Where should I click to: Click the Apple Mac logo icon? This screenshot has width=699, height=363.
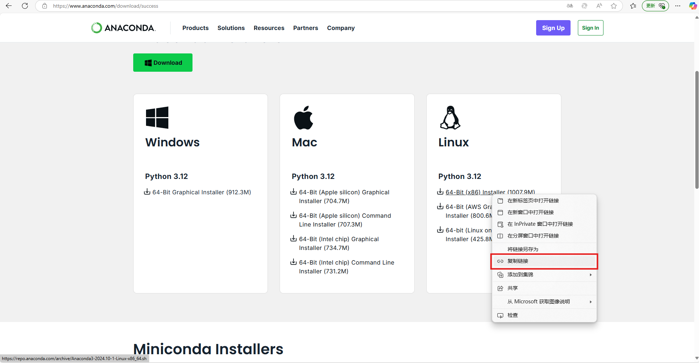click(303, 117)
